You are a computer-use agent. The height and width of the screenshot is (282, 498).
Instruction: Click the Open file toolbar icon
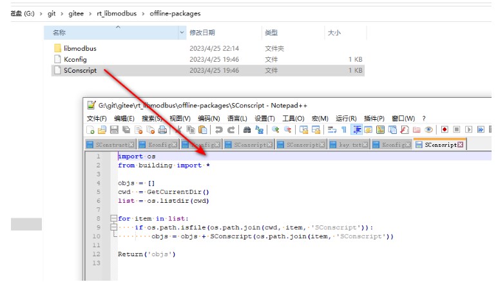tap(102, 130)
